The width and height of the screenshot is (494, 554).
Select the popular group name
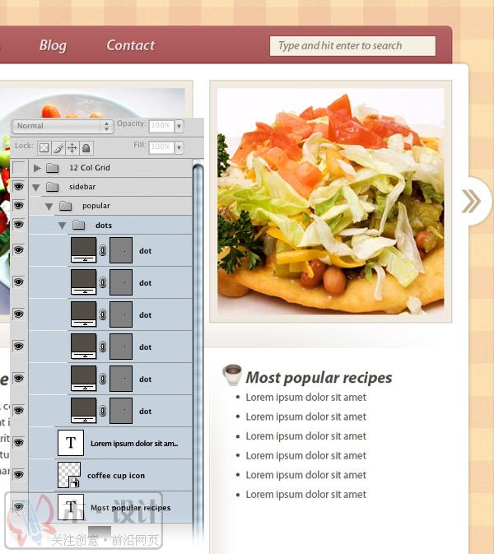pos(96,206)
